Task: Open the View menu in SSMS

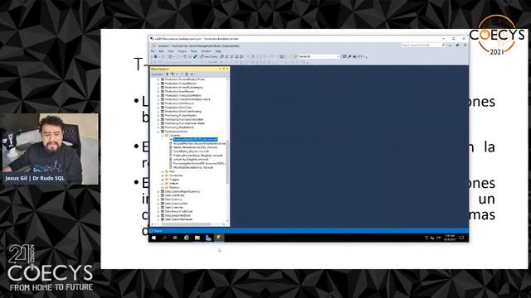Action: pos(171,51)
